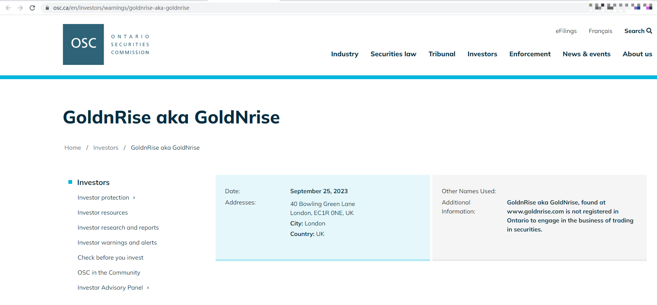Open the About us menu
The width and height of the screenshot is (657, 305).
(x=637, y=54)
